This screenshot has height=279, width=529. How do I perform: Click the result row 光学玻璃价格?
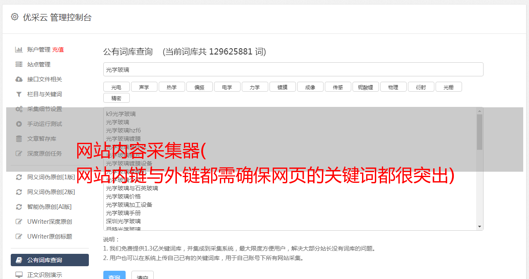pos(123,196)
